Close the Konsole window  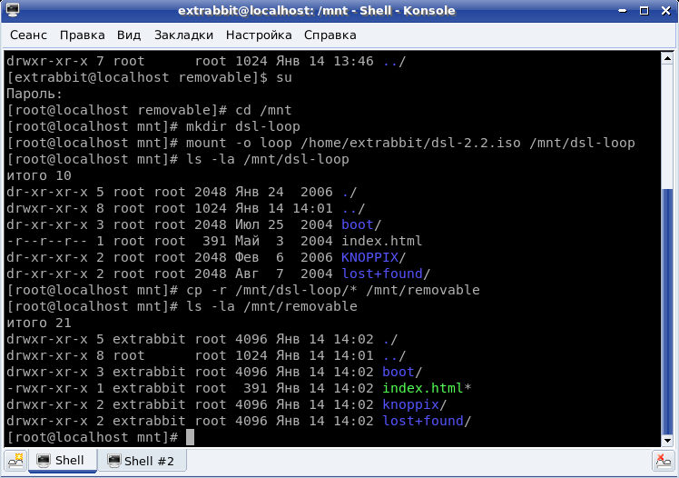(x=665, y=10)
